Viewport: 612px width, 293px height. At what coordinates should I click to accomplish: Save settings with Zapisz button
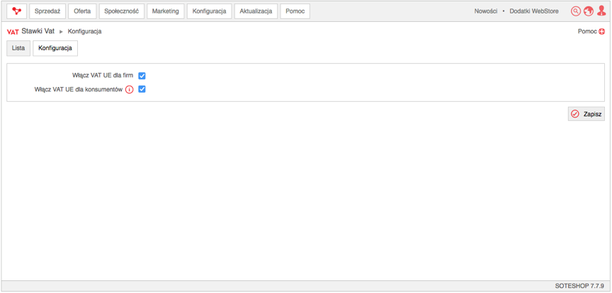(x=586, y=114)
